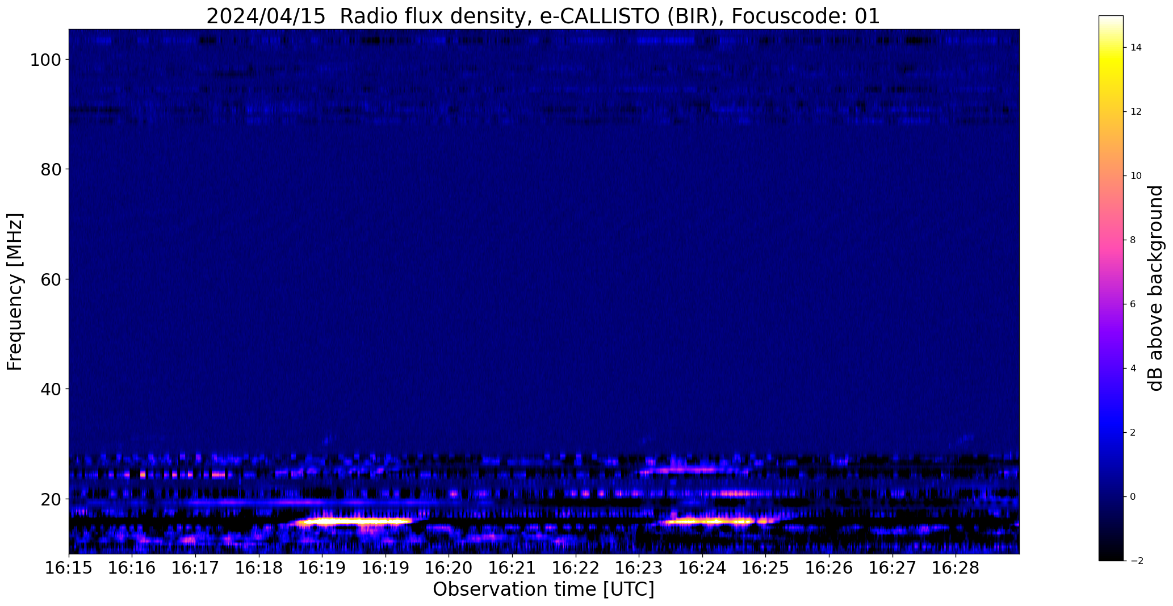
Task: Click the 16:20 time tick label
Action: [449, 568]
